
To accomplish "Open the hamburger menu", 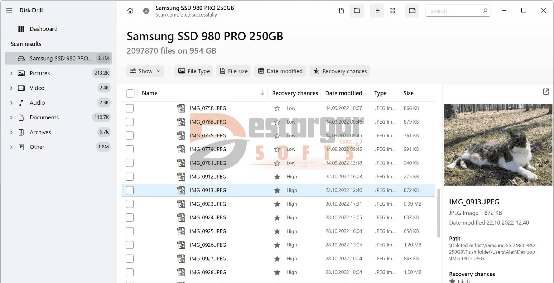I will 9,10.
